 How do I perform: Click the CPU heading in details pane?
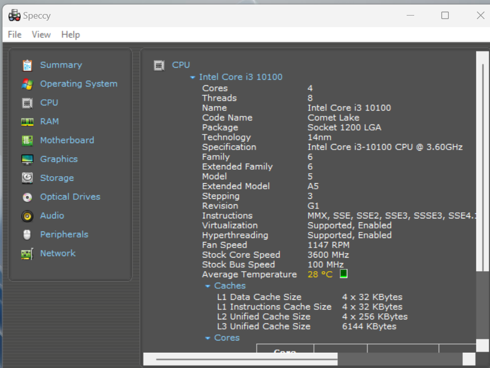pyautogui.click(x=181, y=65)
